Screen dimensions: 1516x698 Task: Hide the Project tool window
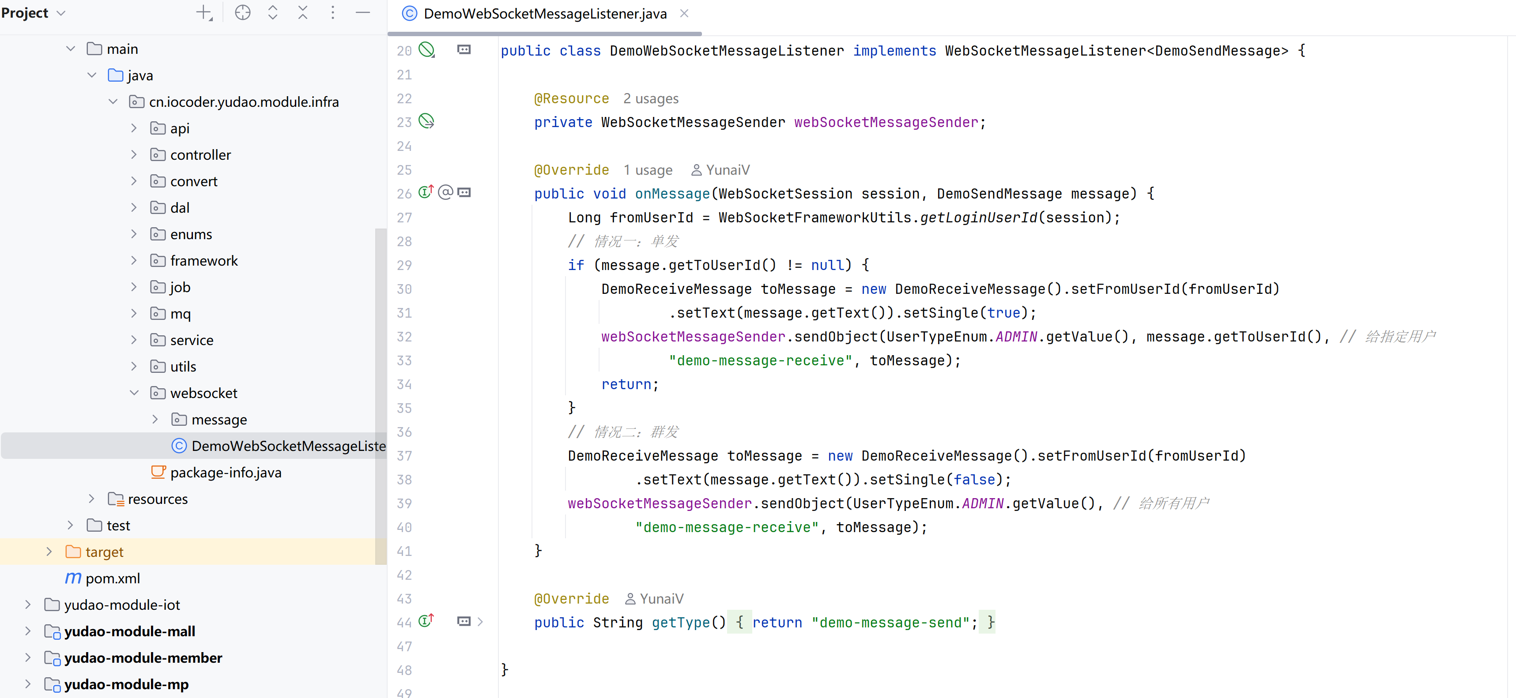[362, 13]
